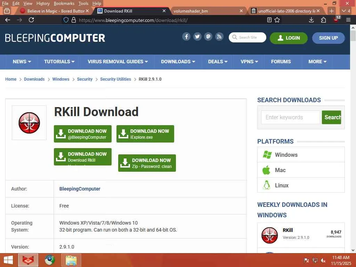
Task: Bookmark this page with the star icon
Action: coord(277,20)
